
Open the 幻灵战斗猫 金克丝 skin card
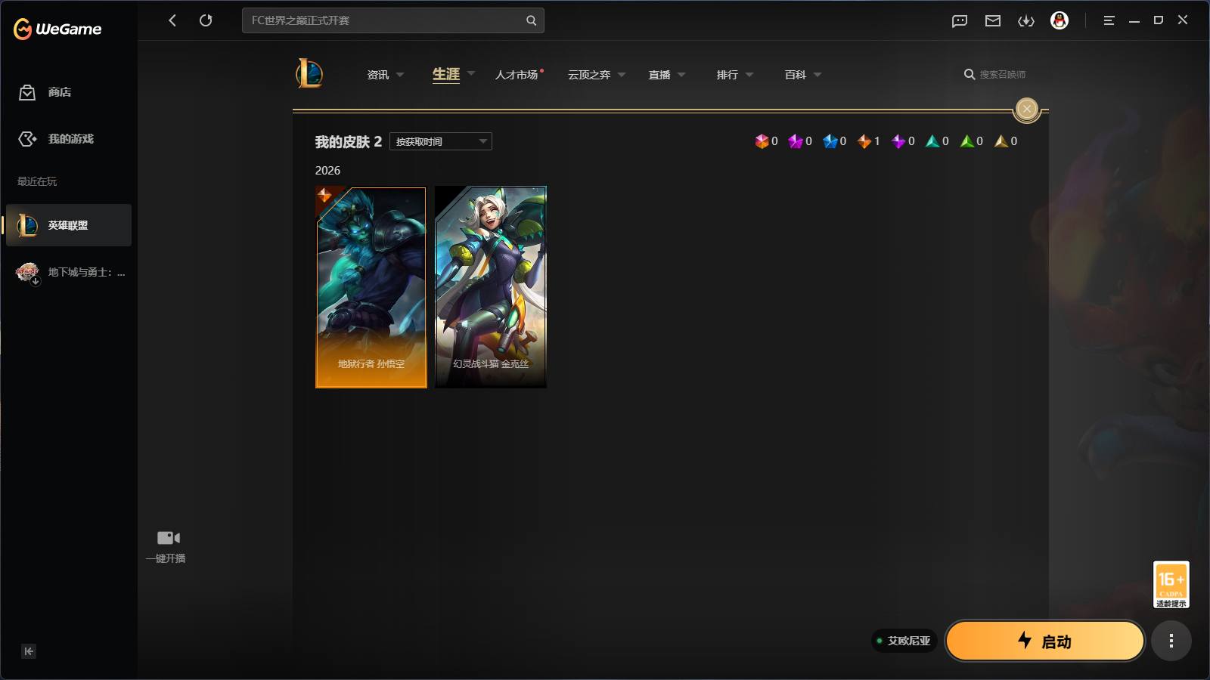(x=491, y=288)
